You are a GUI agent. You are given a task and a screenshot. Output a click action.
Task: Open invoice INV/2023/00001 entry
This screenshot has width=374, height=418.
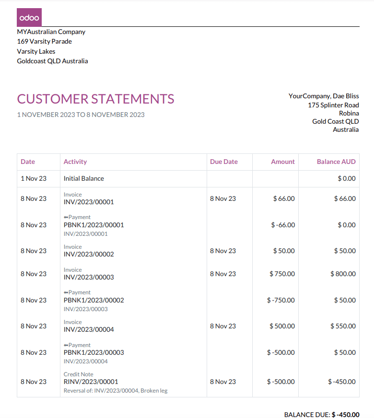point(89,202)
